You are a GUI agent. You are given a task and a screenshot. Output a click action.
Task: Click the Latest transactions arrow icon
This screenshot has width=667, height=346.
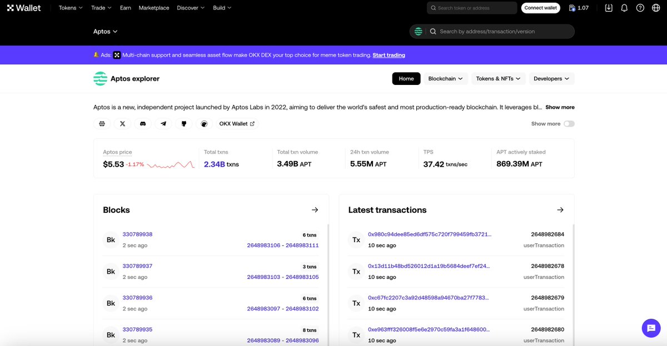tap(560, 210)
